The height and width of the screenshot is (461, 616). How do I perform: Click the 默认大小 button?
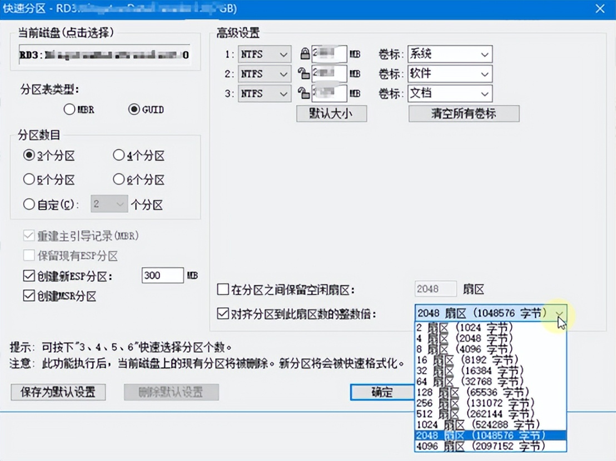[331, 113]
